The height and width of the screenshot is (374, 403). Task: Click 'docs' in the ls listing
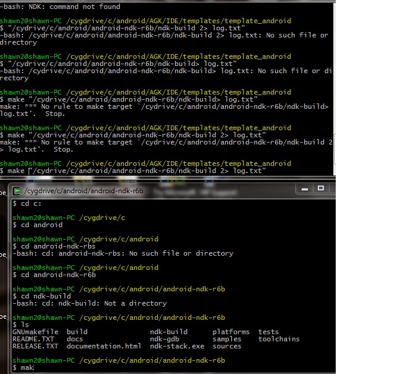tap(75, 339)
